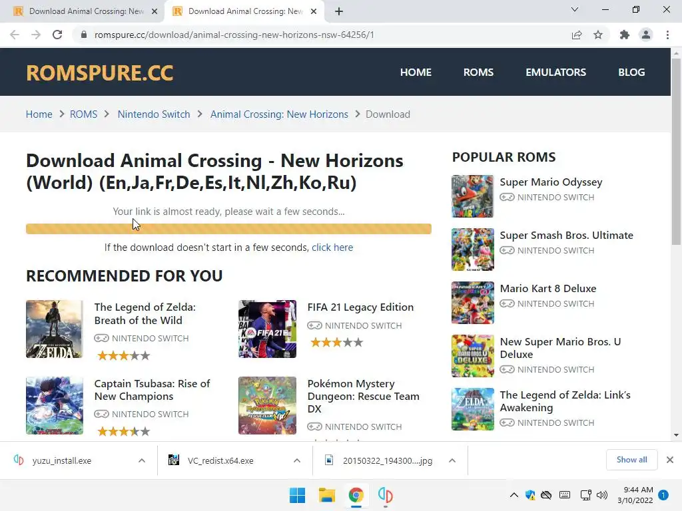682x511 pixels.
Task: Switch to the first browser tab
Action: (83, 11)
